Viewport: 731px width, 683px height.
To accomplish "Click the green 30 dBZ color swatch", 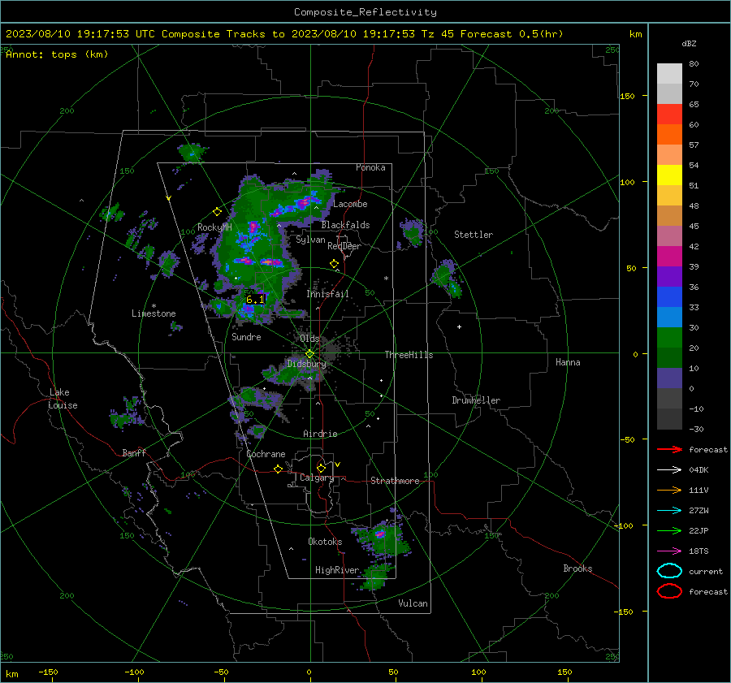I will (x=669, y=337).
